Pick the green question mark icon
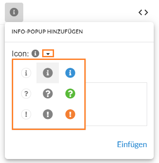159x163 pixels. pyautogui.click(x=70, y=93)
